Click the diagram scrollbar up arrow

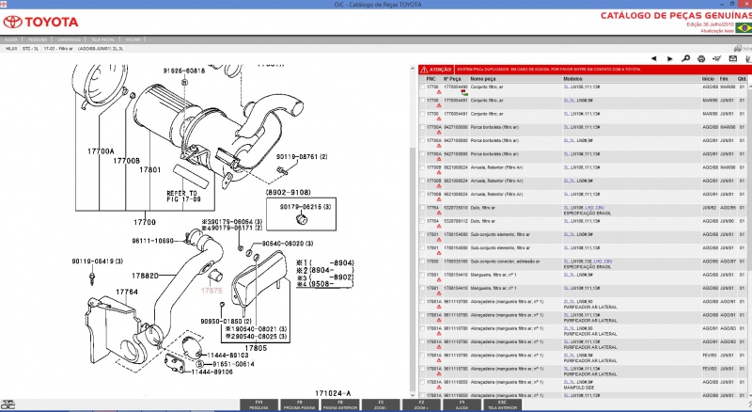coord(413,70)
